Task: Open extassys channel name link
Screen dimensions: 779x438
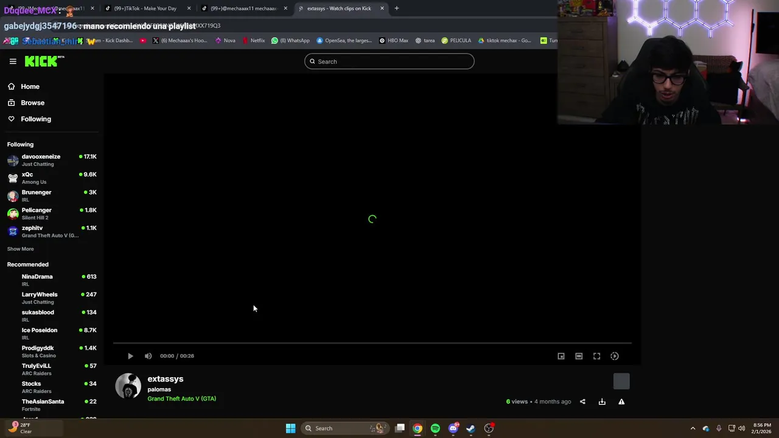Action: (x=166, y=379)
